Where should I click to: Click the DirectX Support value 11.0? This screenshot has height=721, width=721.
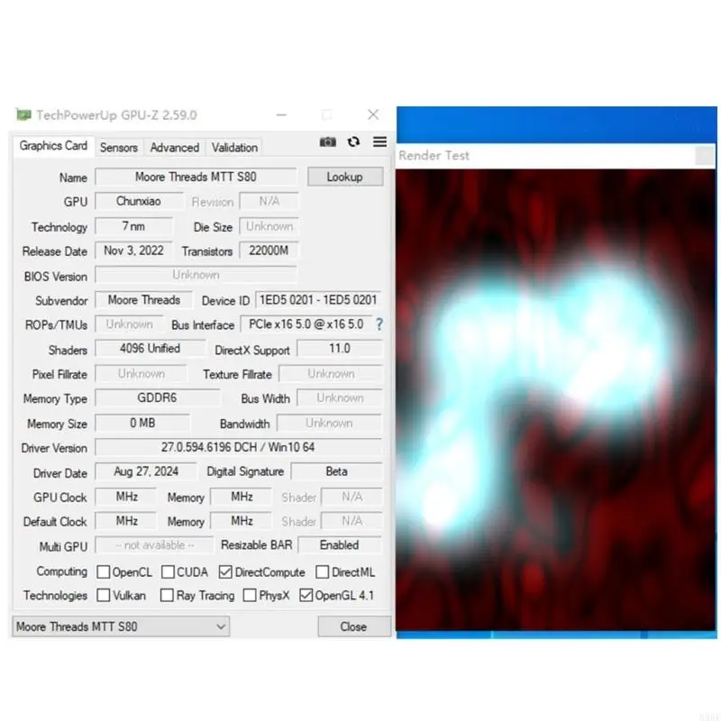click(x=340, y=349)
